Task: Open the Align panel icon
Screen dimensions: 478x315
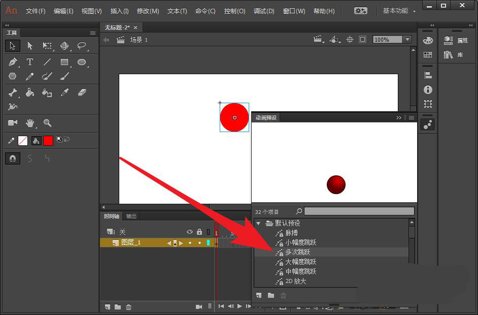Action: (428, 75)
